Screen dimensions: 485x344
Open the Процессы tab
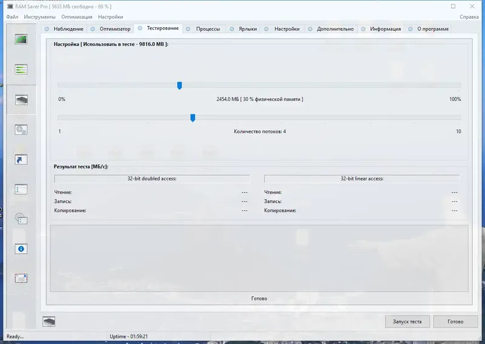pos(203,28)
